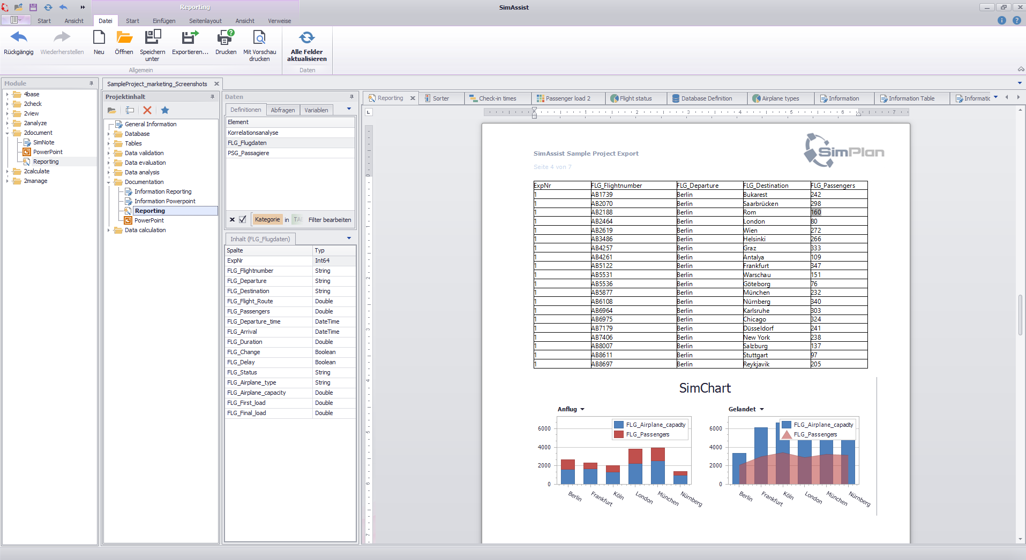Image resolution: width=1026 pixels, height=560 pixels.
Task: Click the refresh icon in quick access toolbar
Action: [48, 7]
